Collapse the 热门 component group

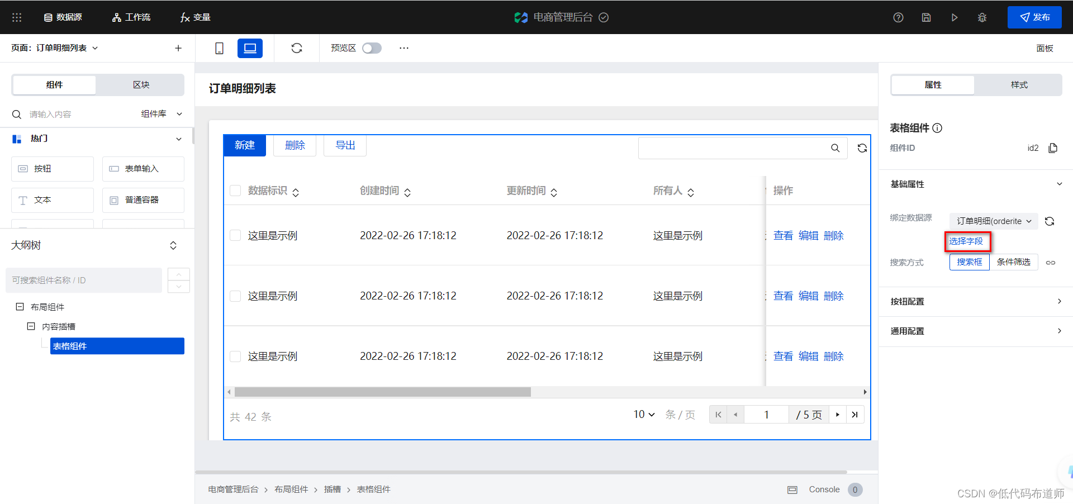click(179, 139)
